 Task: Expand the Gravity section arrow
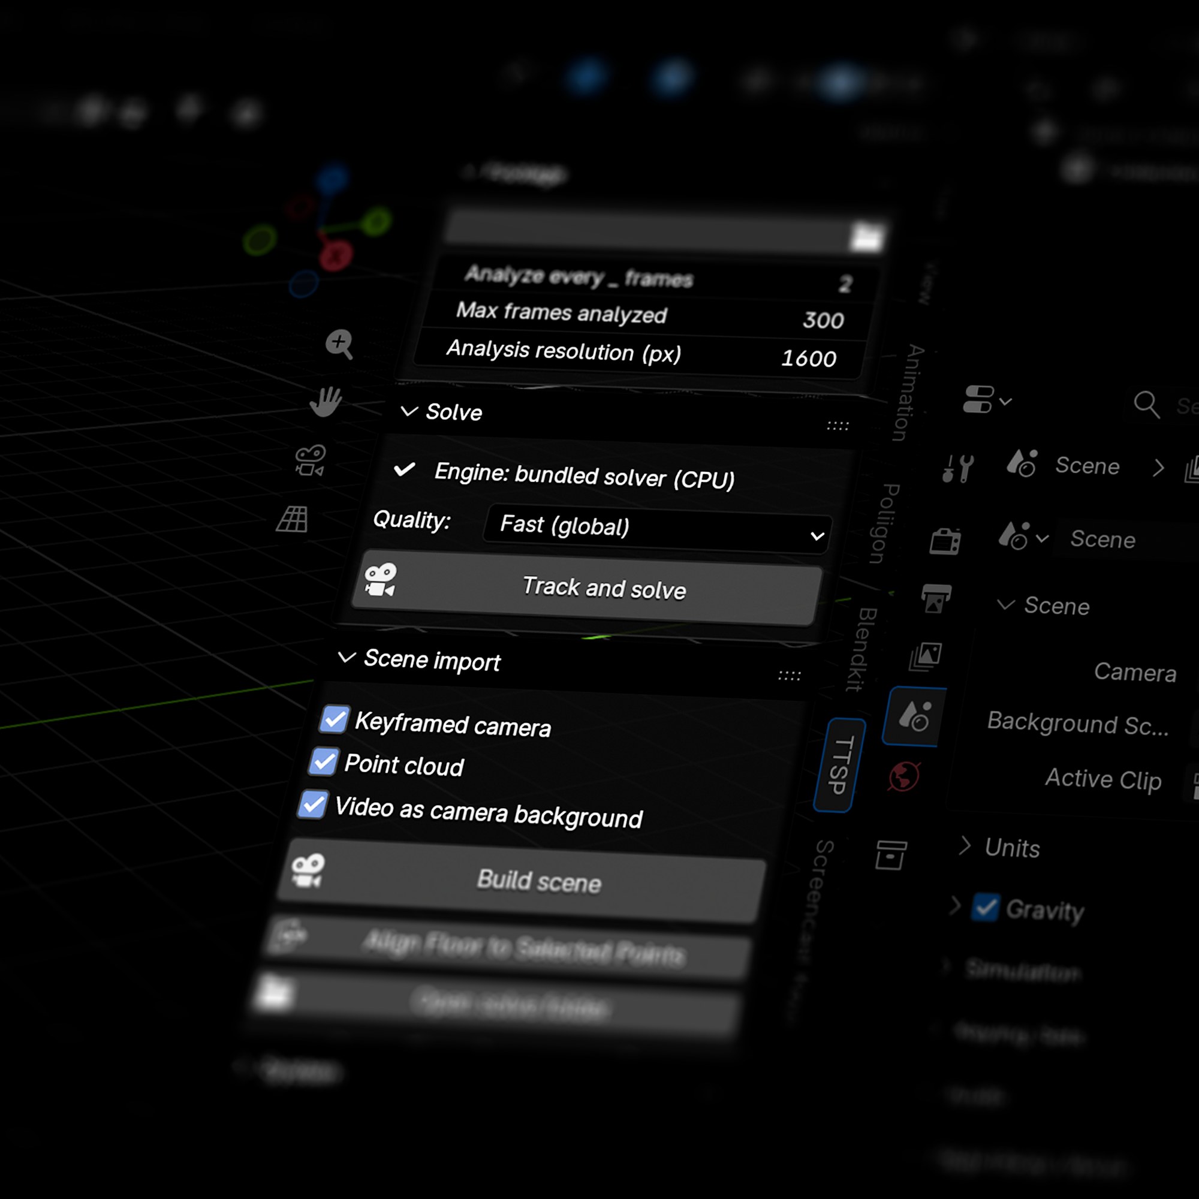point(954,905)
